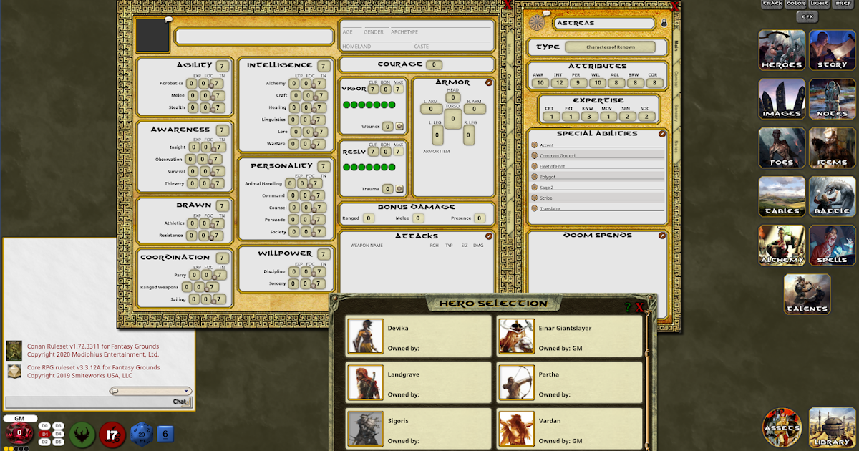Viewport: 859px width, 451px height.
Task: Open the Hero Selection help question mark
Action: 628,307
